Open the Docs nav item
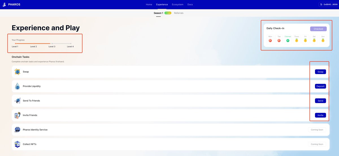 tap(190, 5)
